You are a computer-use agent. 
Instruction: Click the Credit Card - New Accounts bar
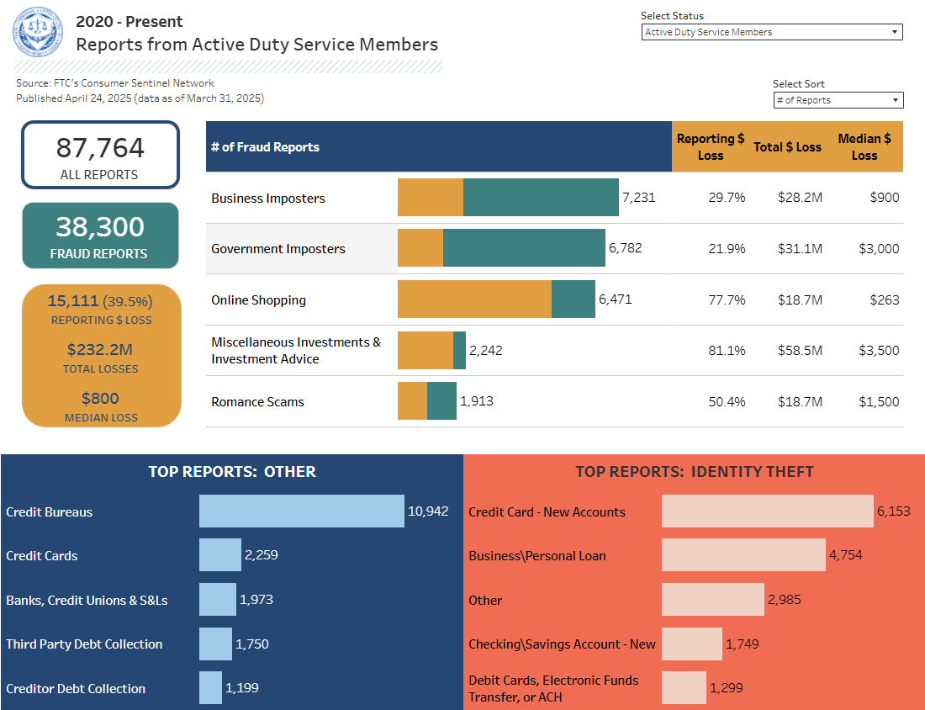pos(766,511)
